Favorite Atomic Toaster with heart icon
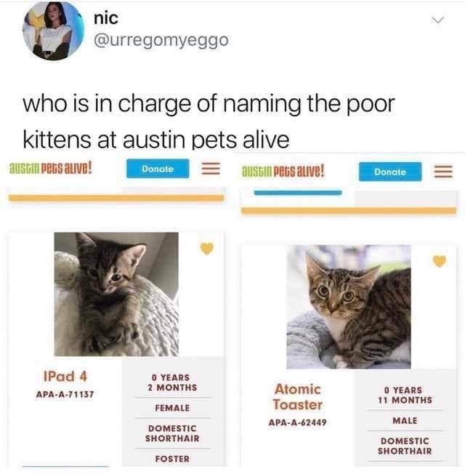This screenshot has width=465, height=474. [x=440, y=261]
